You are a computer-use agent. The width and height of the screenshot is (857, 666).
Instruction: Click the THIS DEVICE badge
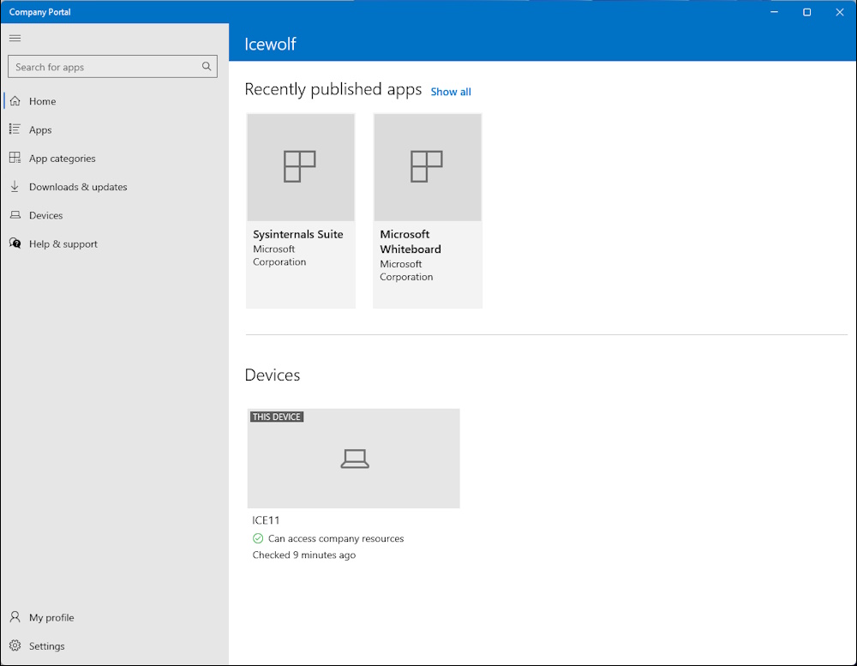pyautogui.click(x=277, y=417)
